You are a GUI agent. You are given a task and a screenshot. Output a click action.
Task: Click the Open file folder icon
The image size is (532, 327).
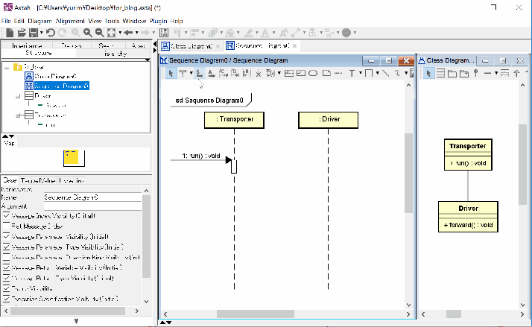coord(20,33)
